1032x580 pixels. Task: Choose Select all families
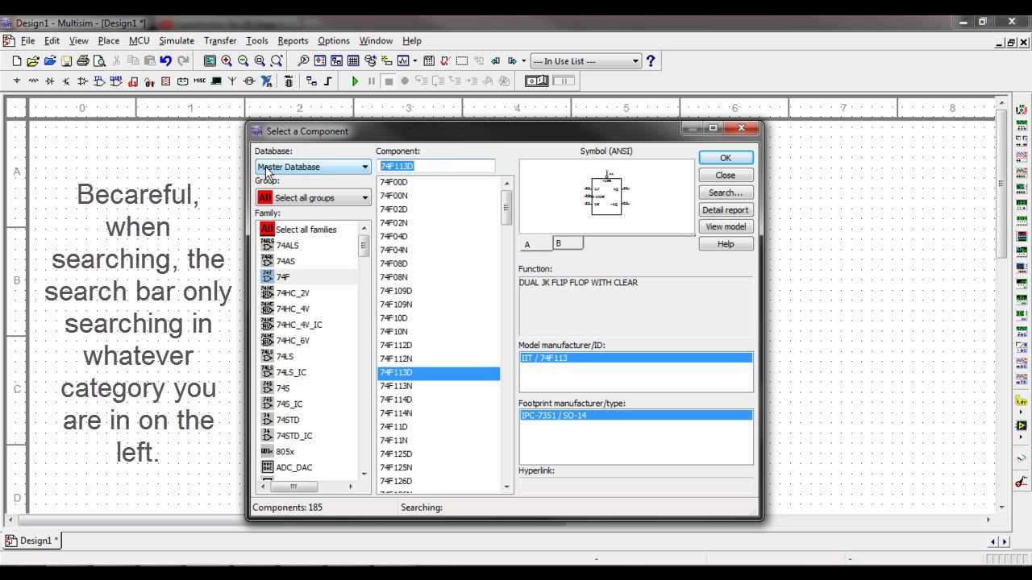[308, 230]
